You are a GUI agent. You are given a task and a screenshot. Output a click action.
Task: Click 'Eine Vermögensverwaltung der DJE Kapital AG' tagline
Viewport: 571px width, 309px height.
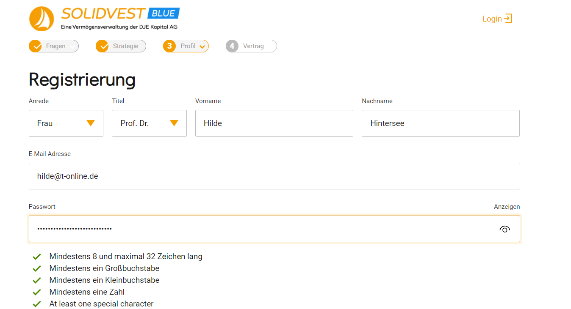[119, 27]
